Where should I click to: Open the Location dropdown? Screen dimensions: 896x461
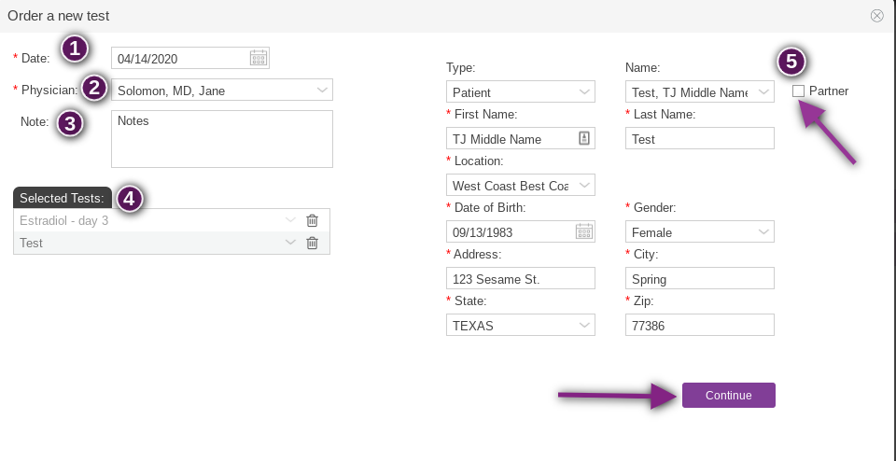click(x=584, y=185)
